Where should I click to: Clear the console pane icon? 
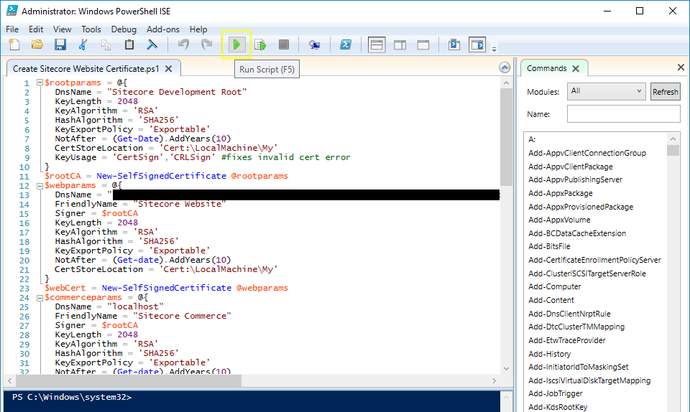(152, 45)
